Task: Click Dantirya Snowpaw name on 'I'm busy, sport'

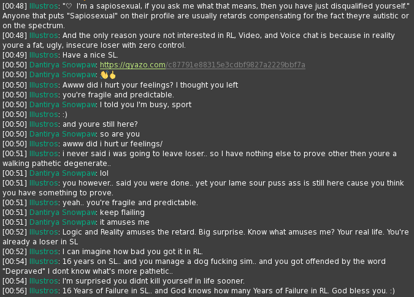Action: [63, 105]
